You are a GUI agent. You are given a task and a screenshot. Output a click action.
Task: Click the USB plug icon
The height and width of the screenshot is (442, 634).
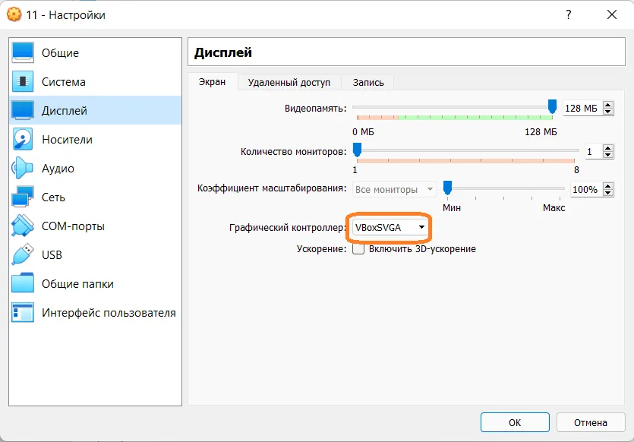point(23,254)
